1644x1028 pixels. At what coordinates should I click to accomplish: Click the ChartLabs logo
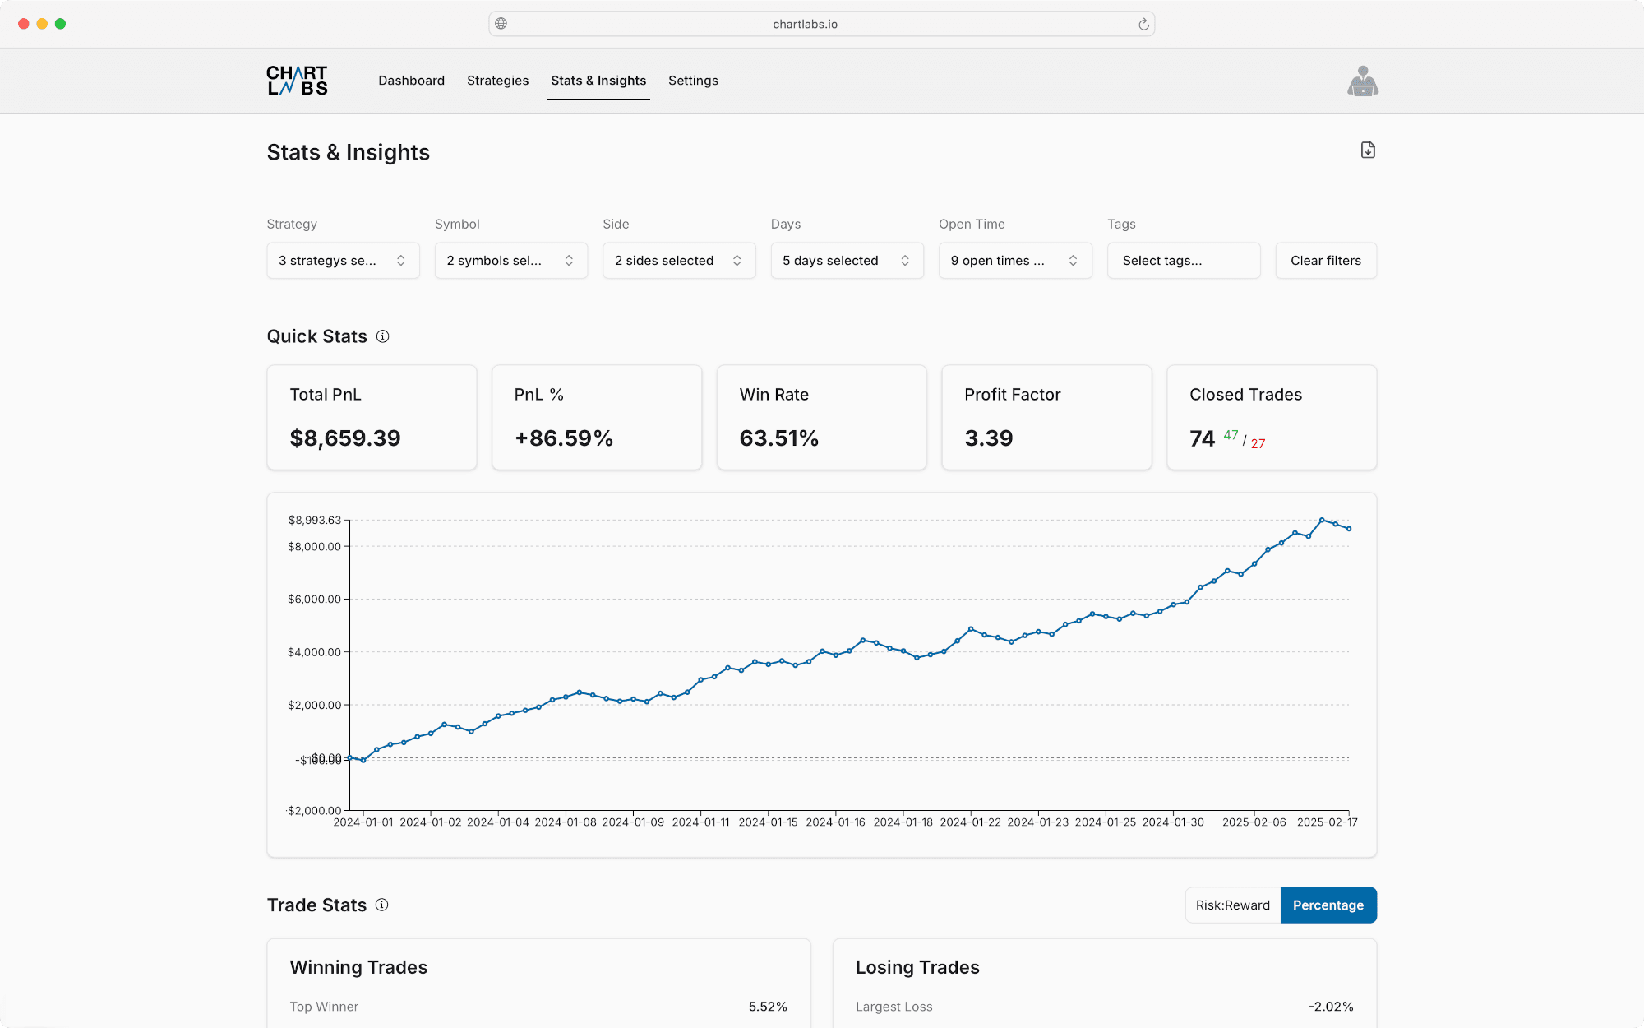(297, 80)
